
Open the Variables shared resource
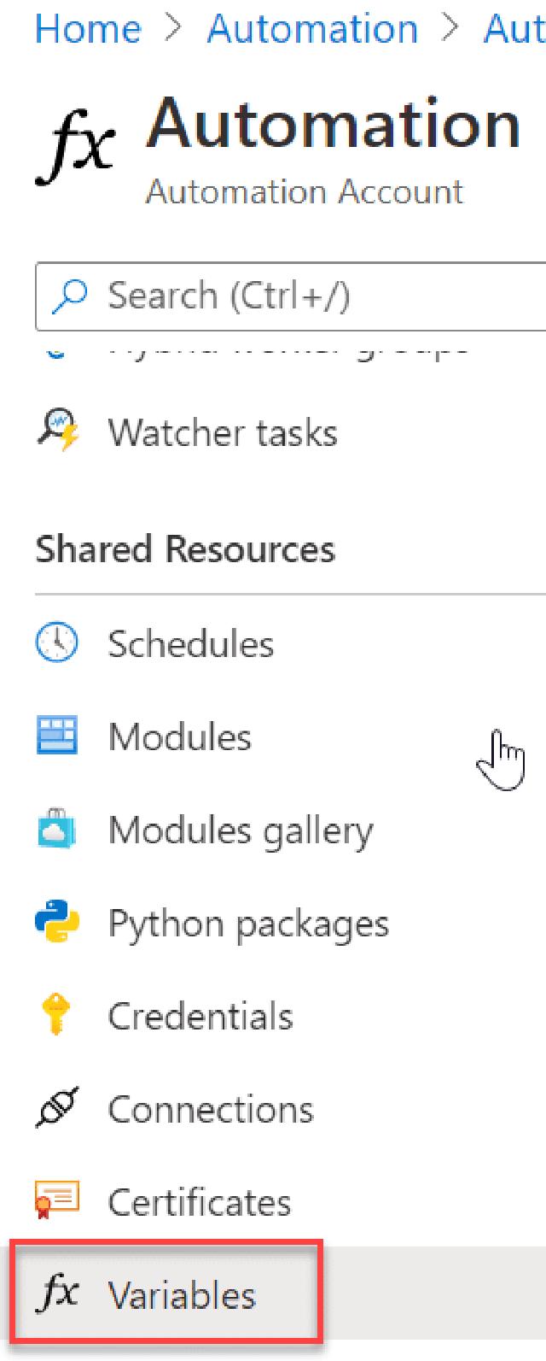click(181, 1296)
